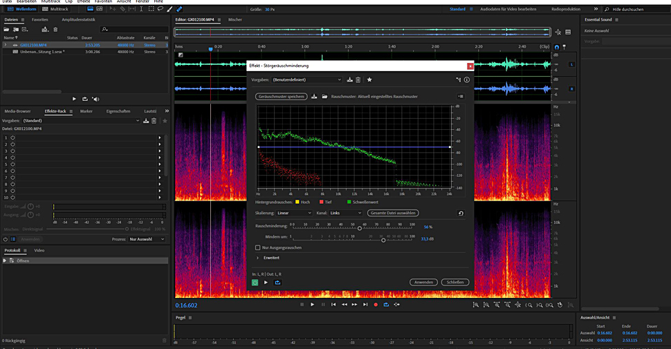Switch to Marker tab
This screenshot has height=349, width=671.
[86, 111]
